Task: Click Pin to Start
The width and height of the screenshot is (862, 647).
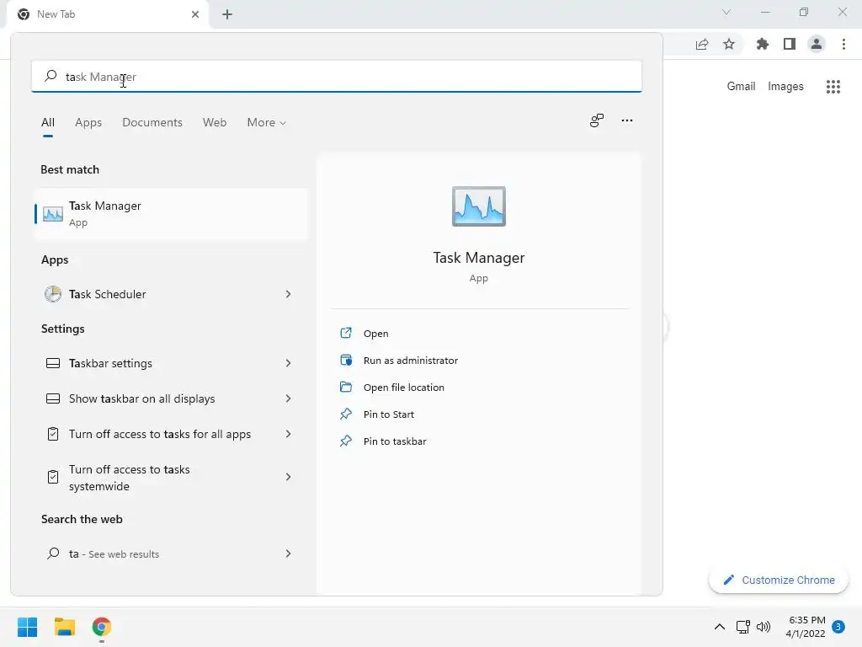Action: [389, 414]
